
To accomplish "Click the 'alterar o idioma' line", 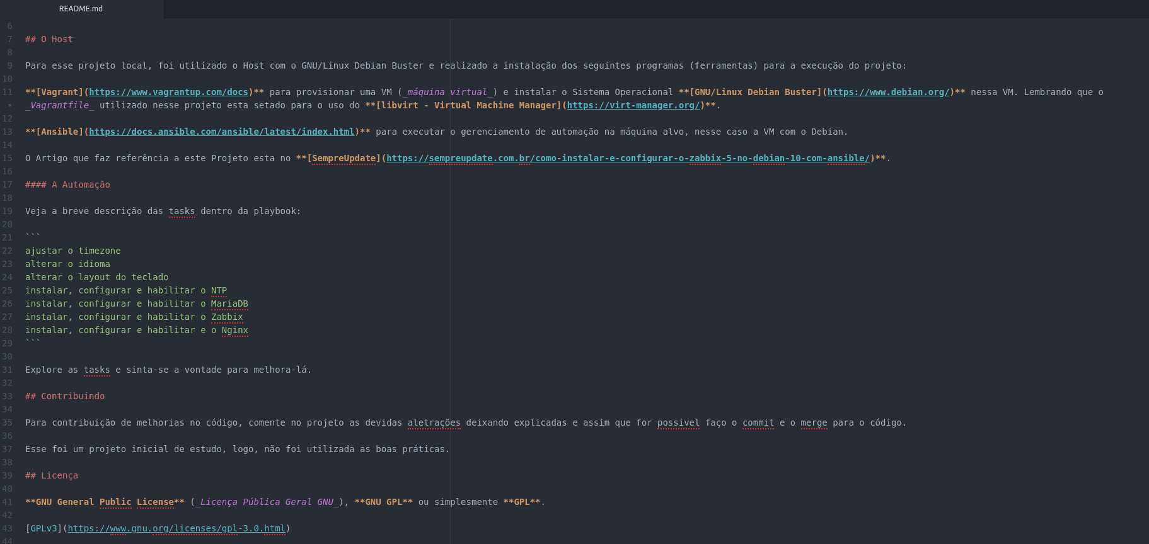I will tap(67, 264).
